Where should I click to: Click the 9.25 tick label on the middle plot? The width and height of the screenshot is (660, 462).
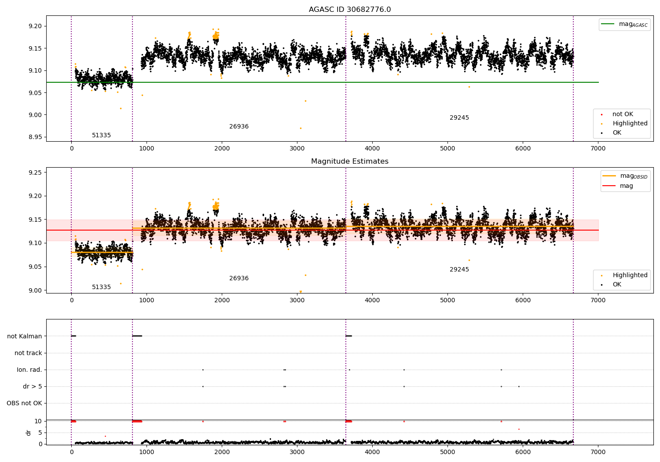35,172
